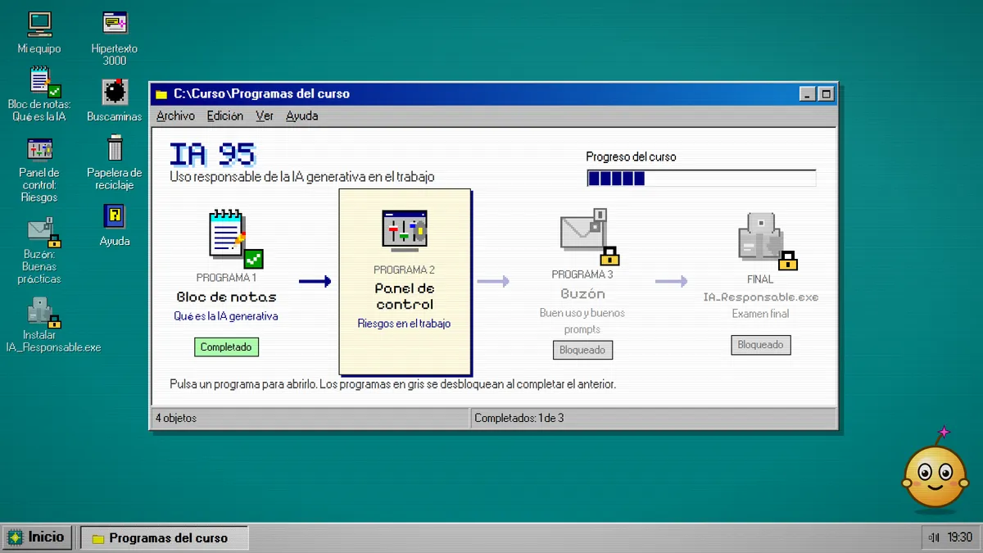The width and height of the screenshot is (983, 553).
Task: Click the Progreso del curso label
Action: [632, 156]
